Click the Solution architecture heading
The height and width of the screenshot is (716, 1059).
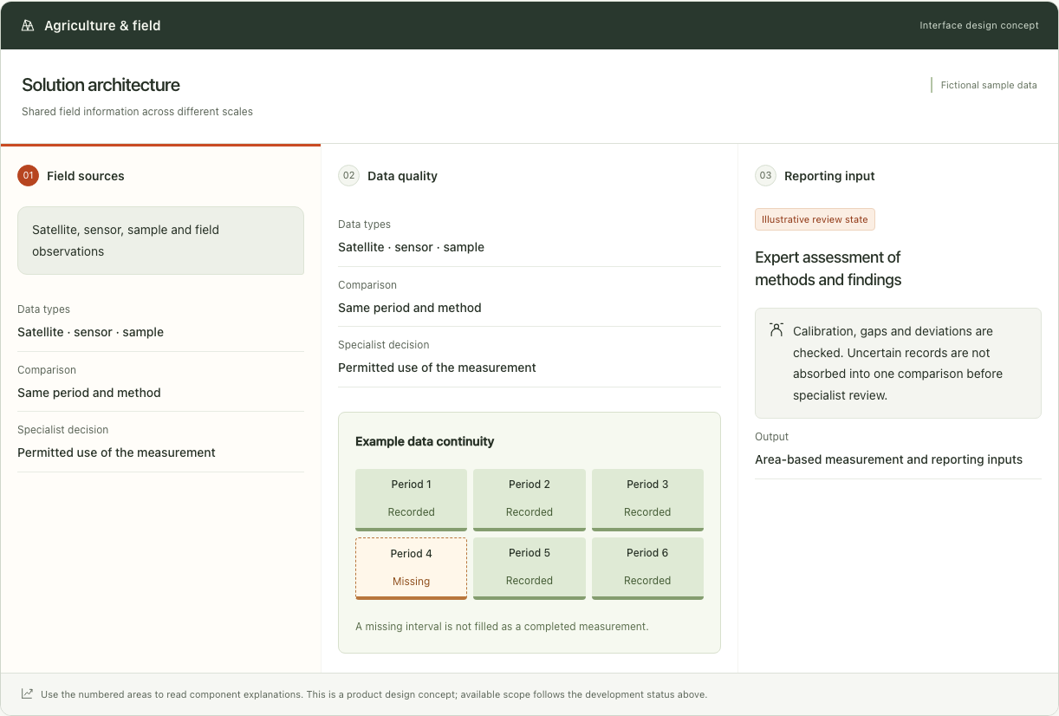point(101,85)
